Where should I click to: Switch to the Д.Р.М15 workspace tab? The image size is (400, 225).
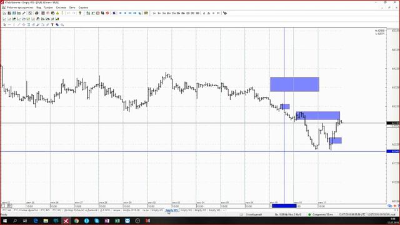click(106, 210)
